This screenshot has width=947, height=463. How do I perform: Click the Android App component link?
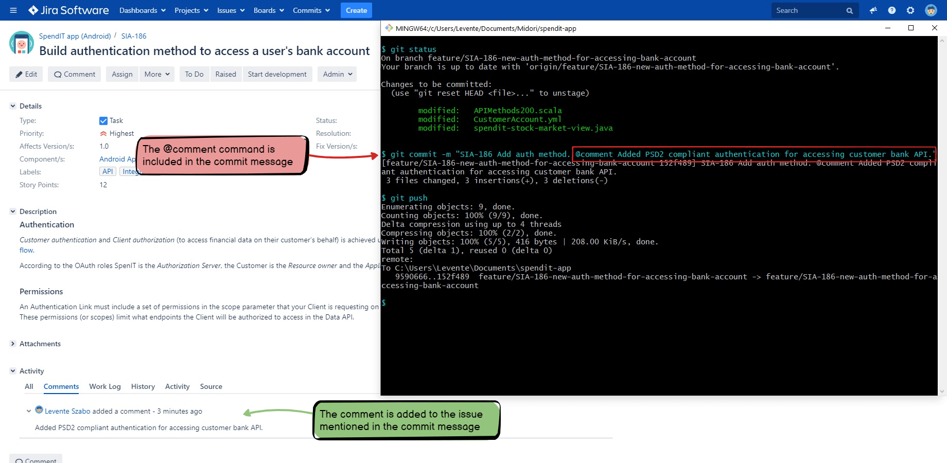click(x=118, y=159)
